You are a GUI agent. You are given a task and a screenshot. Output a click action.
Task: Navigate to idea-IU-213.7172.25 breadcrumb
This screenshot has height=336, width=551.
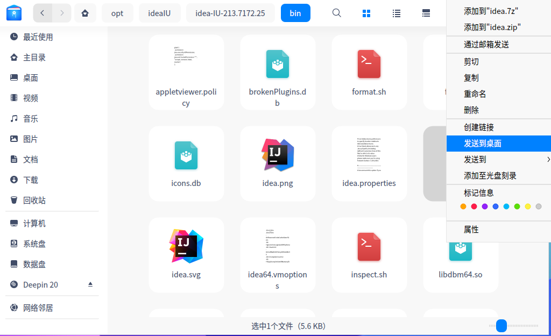(x=230, y=13)
